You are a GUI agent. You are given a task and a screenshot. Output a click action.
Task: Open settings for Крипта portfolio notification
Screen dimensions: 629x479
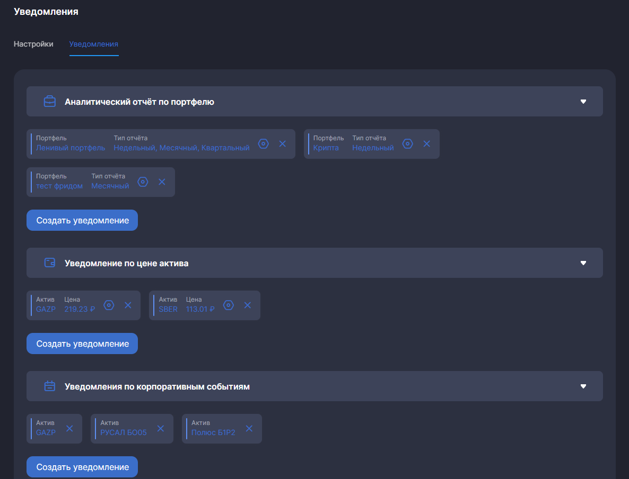point(407,144)
